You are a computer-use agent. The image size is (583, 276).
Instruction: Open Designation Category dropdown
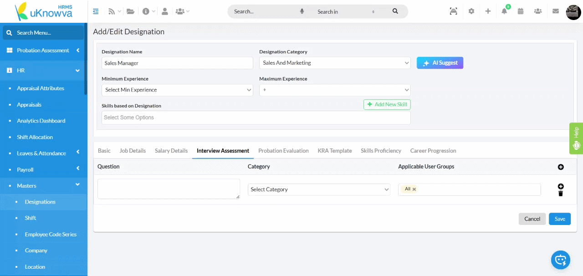(x=335, y=63)
